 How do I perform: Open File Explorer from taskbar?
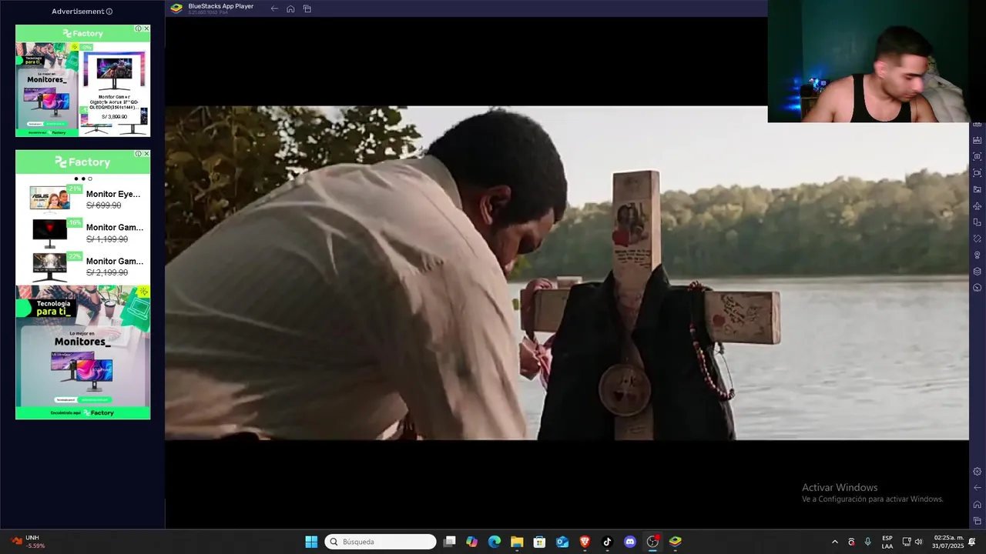tap(517, 542)
